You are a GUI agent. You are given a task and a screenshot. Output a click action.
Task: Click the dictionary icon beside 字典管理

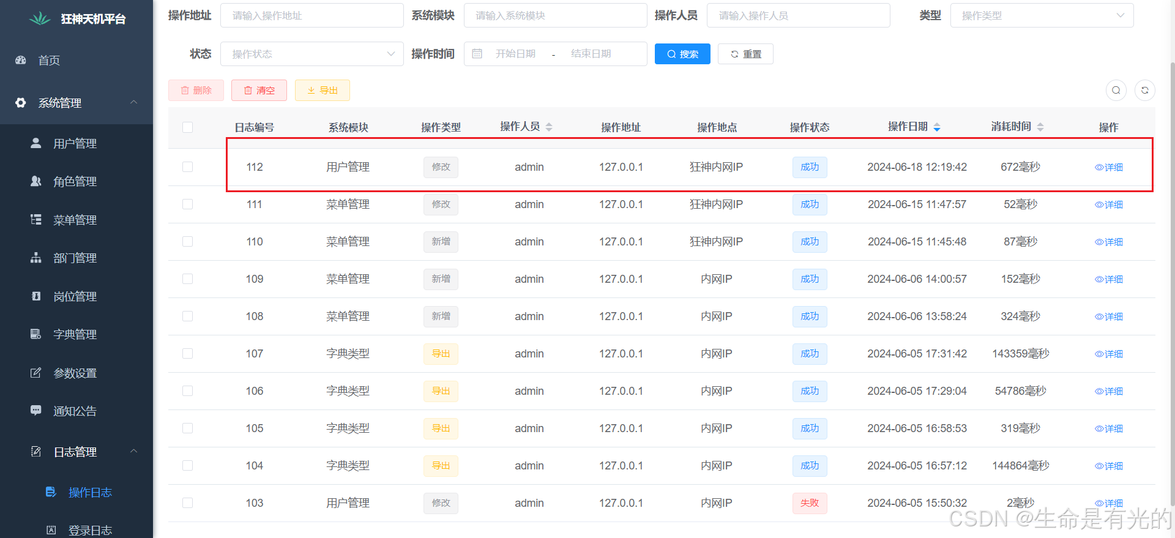click(36, 334)
